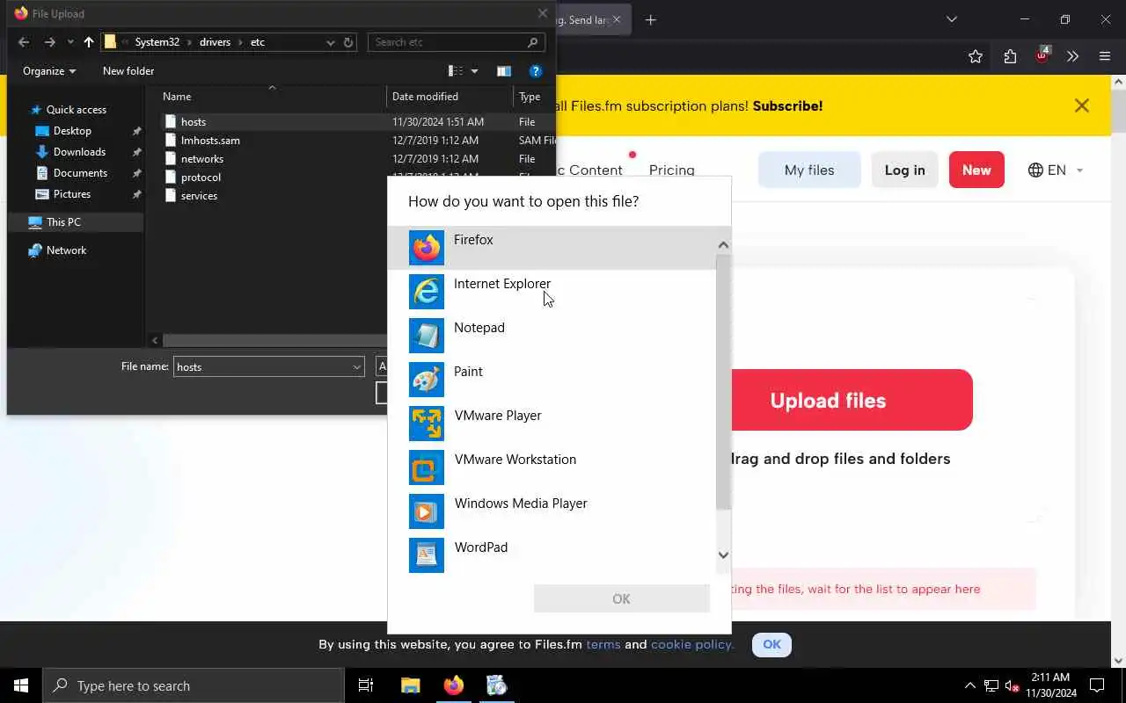Click the greyed OK button in open-with dialog
Screen dimensions: 1126x703
point(621,598)
